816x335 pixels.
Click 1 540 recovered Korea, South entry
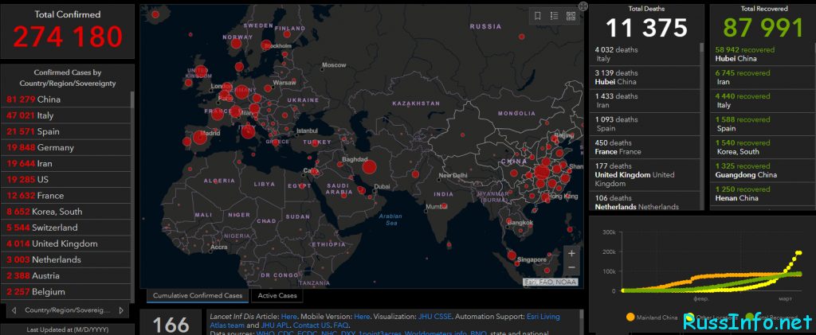tap(763, 147)
